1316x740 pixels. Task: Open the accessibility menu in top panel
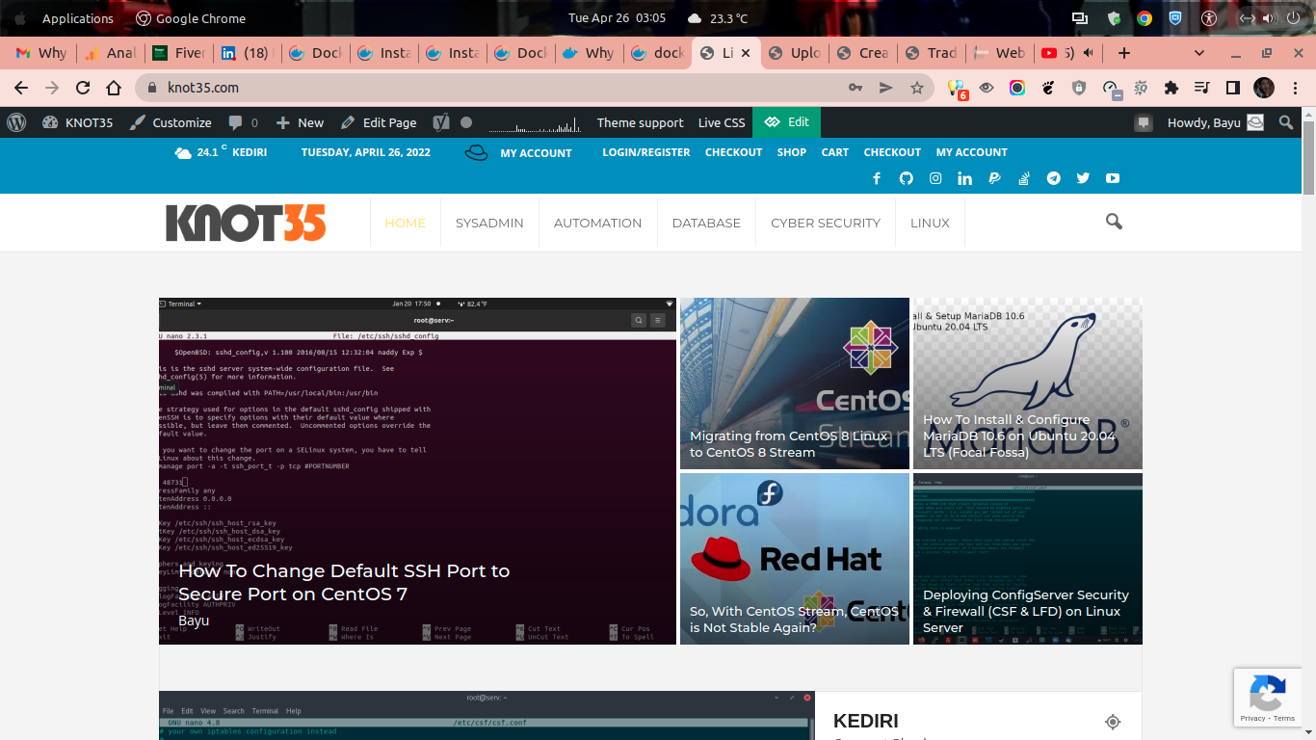pos(1210,18)
